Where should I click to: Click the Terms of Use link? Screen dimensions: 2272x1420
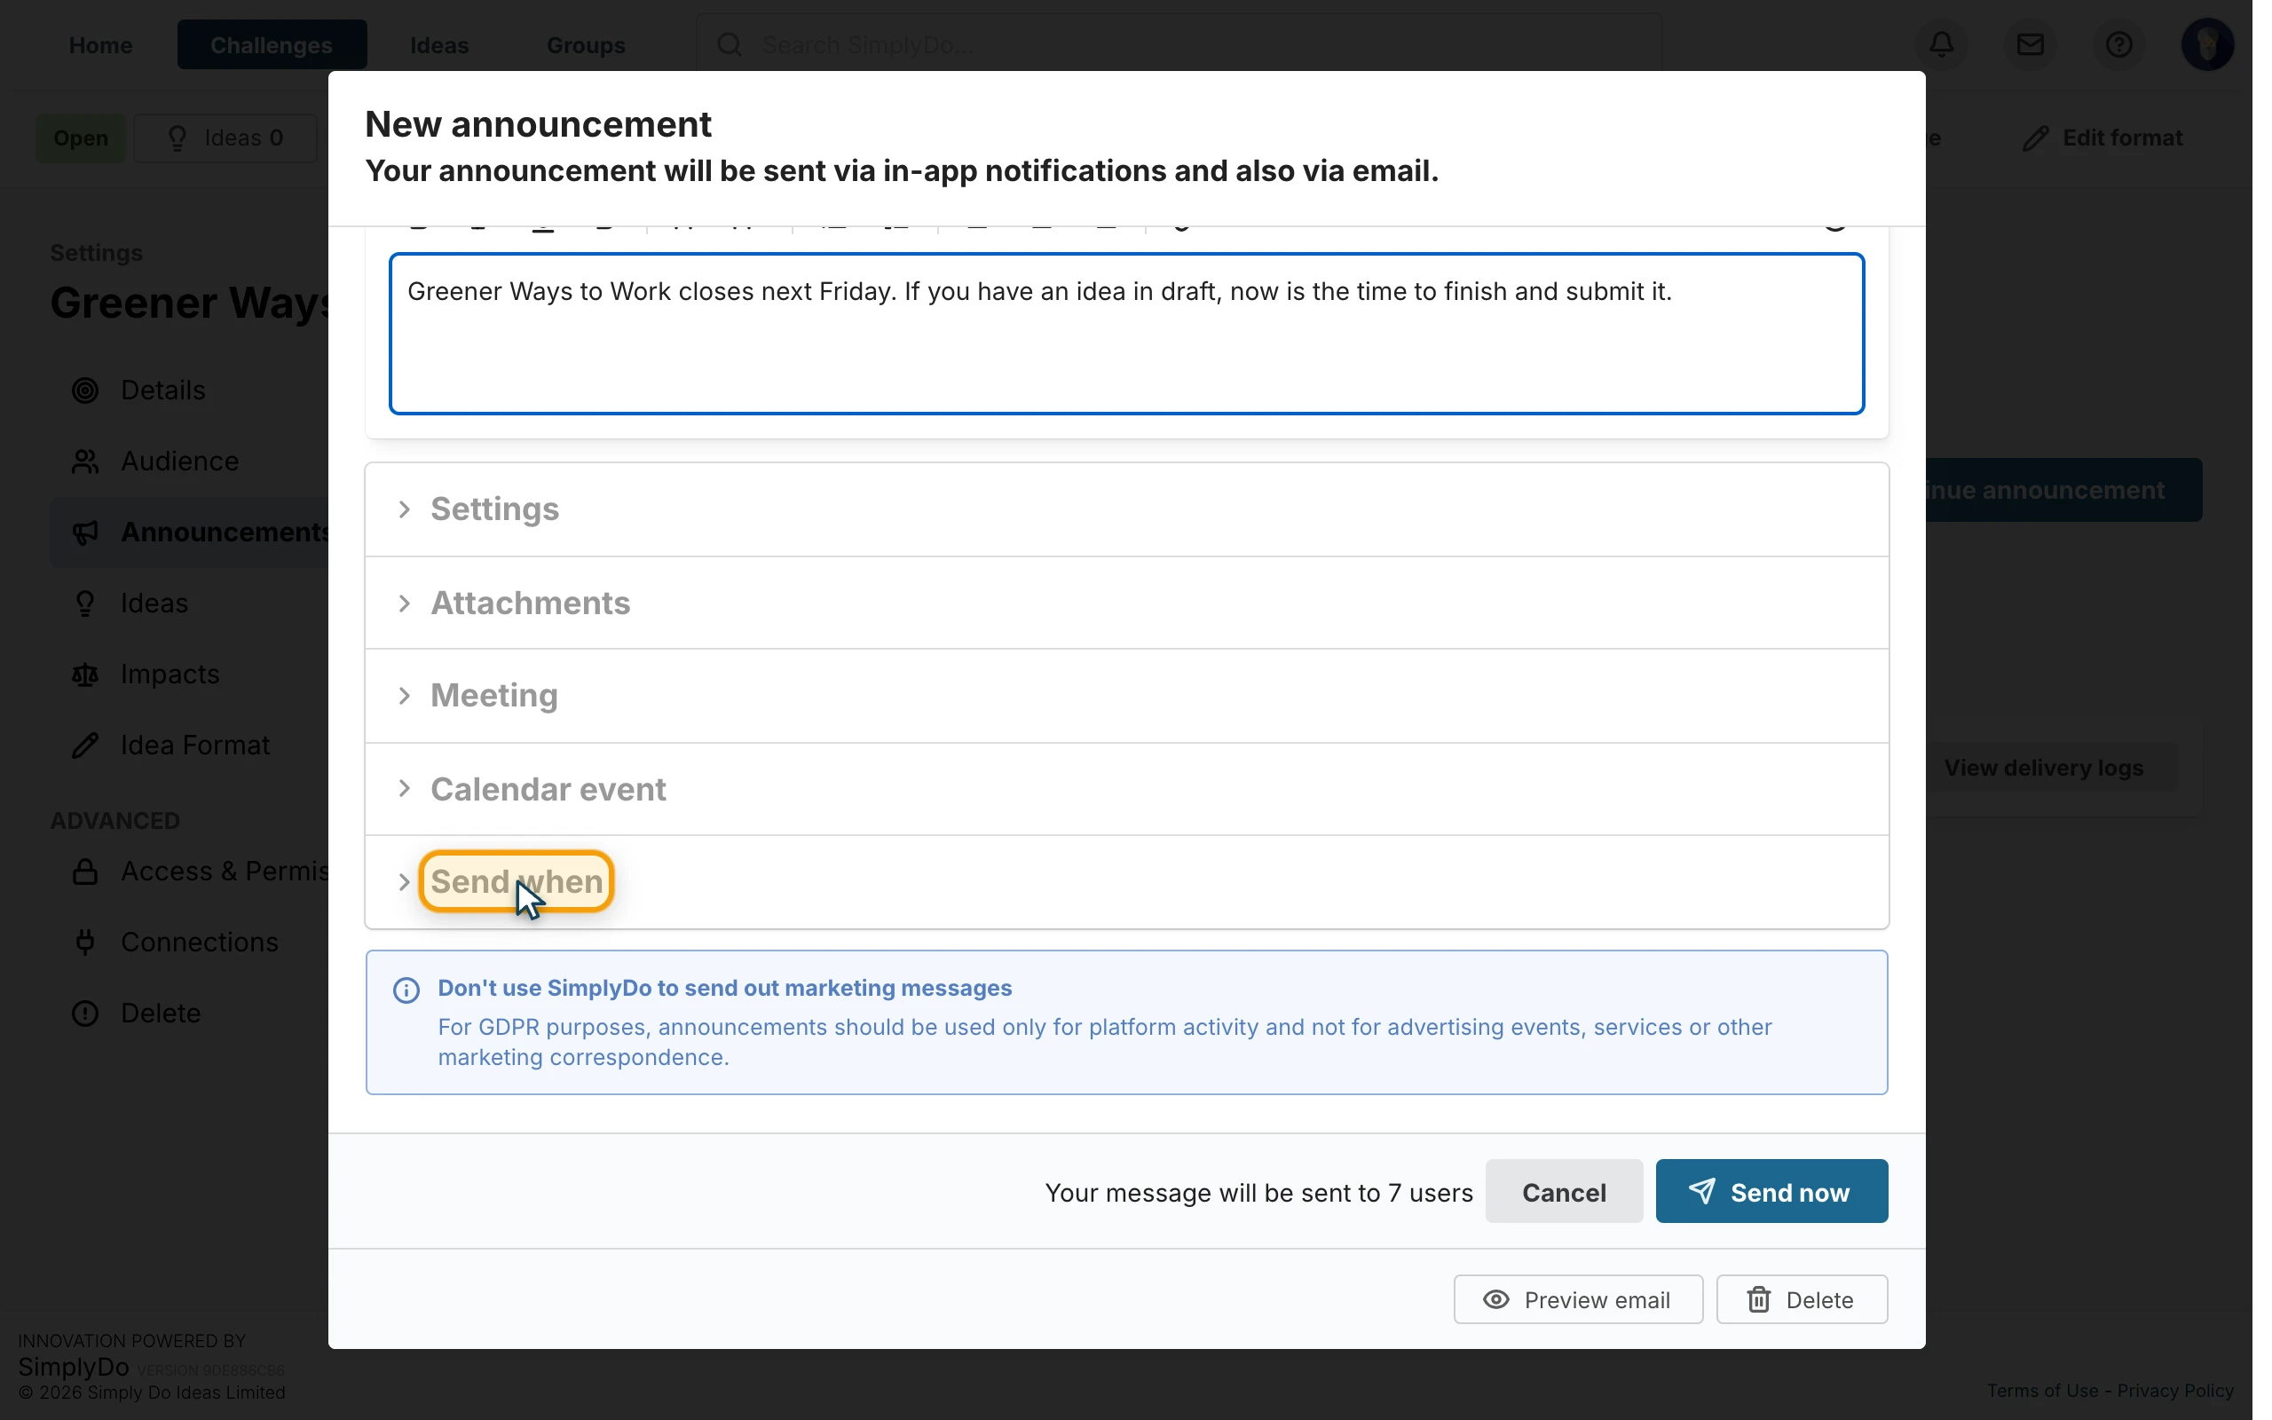pos(2041,1391)
